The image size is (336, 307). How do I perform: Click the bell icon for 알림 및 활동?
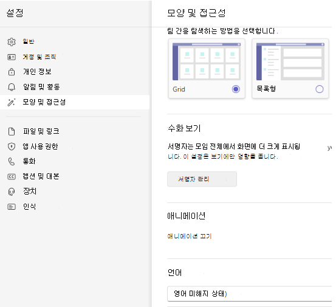tap(12, 87)
